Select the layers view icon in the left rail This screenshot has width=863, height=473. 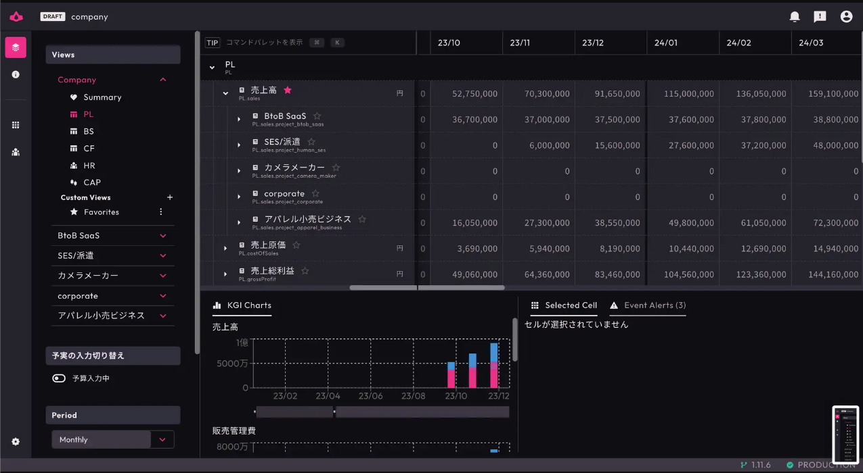click(16, 47)
